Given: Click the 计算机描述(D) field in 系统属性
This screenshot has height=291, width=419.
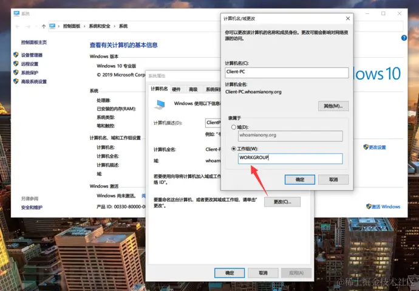Looking at the screenshot, I should pos(213,123).
